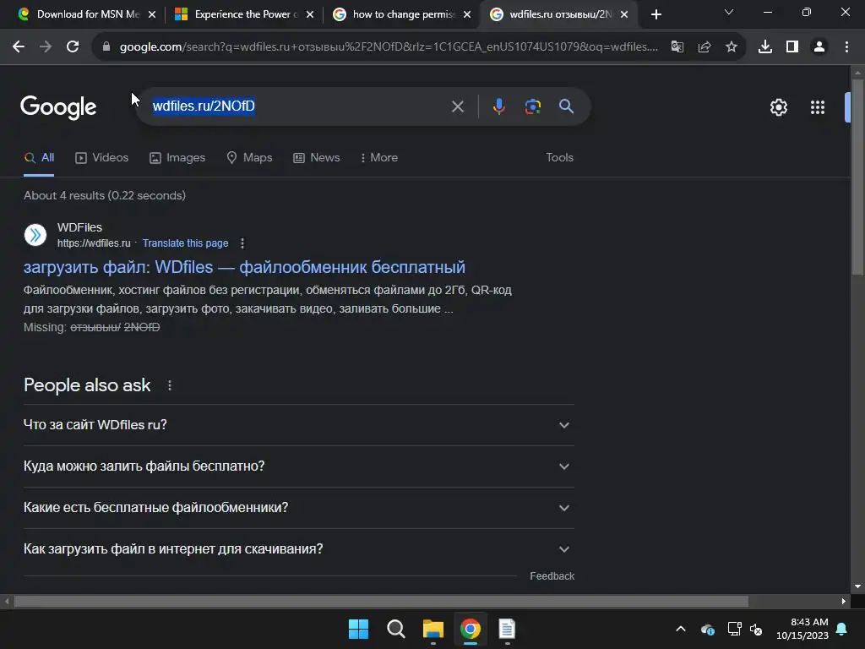Switch to Images results
Image resolution: width=865 pixels, height=649 pixels.
[177, 158]
